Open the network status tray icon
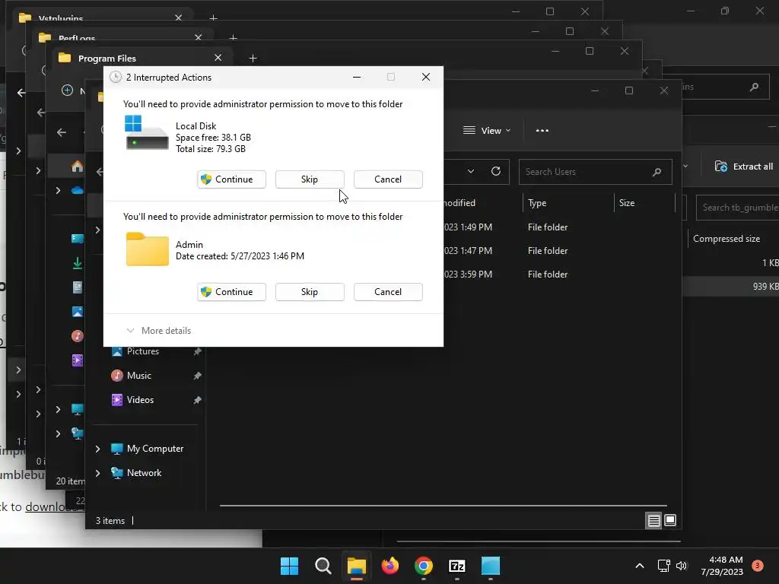The height and width of the screenshot is (584, 779). (x=663, y=566)
